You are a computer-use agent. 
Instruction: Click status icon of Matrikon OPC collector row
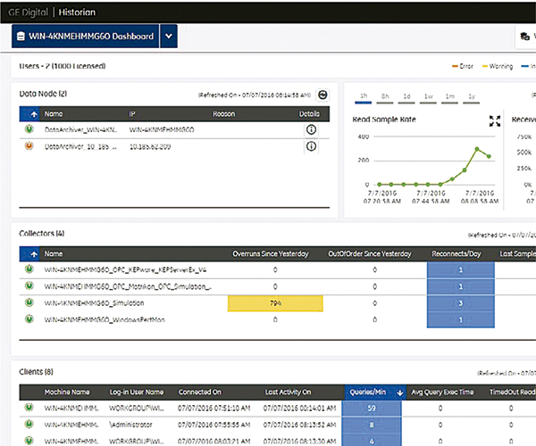(29, 286)
